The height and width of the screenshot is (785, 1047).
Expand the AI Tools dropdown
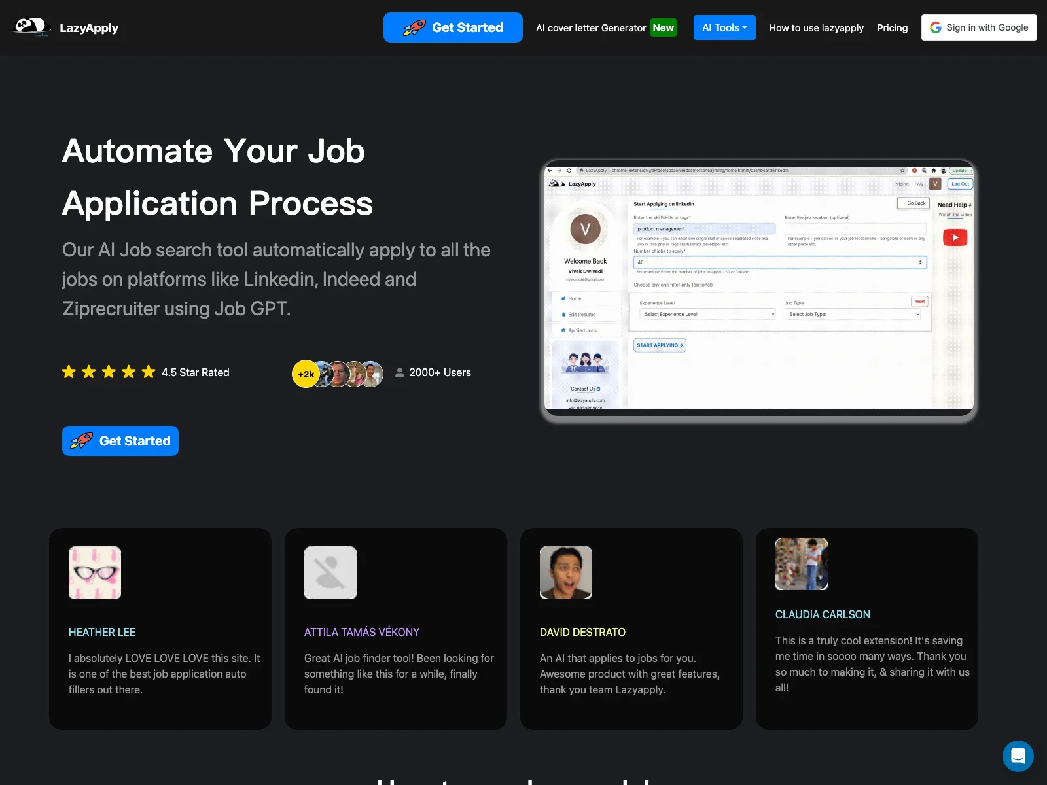tap(724, 27)
